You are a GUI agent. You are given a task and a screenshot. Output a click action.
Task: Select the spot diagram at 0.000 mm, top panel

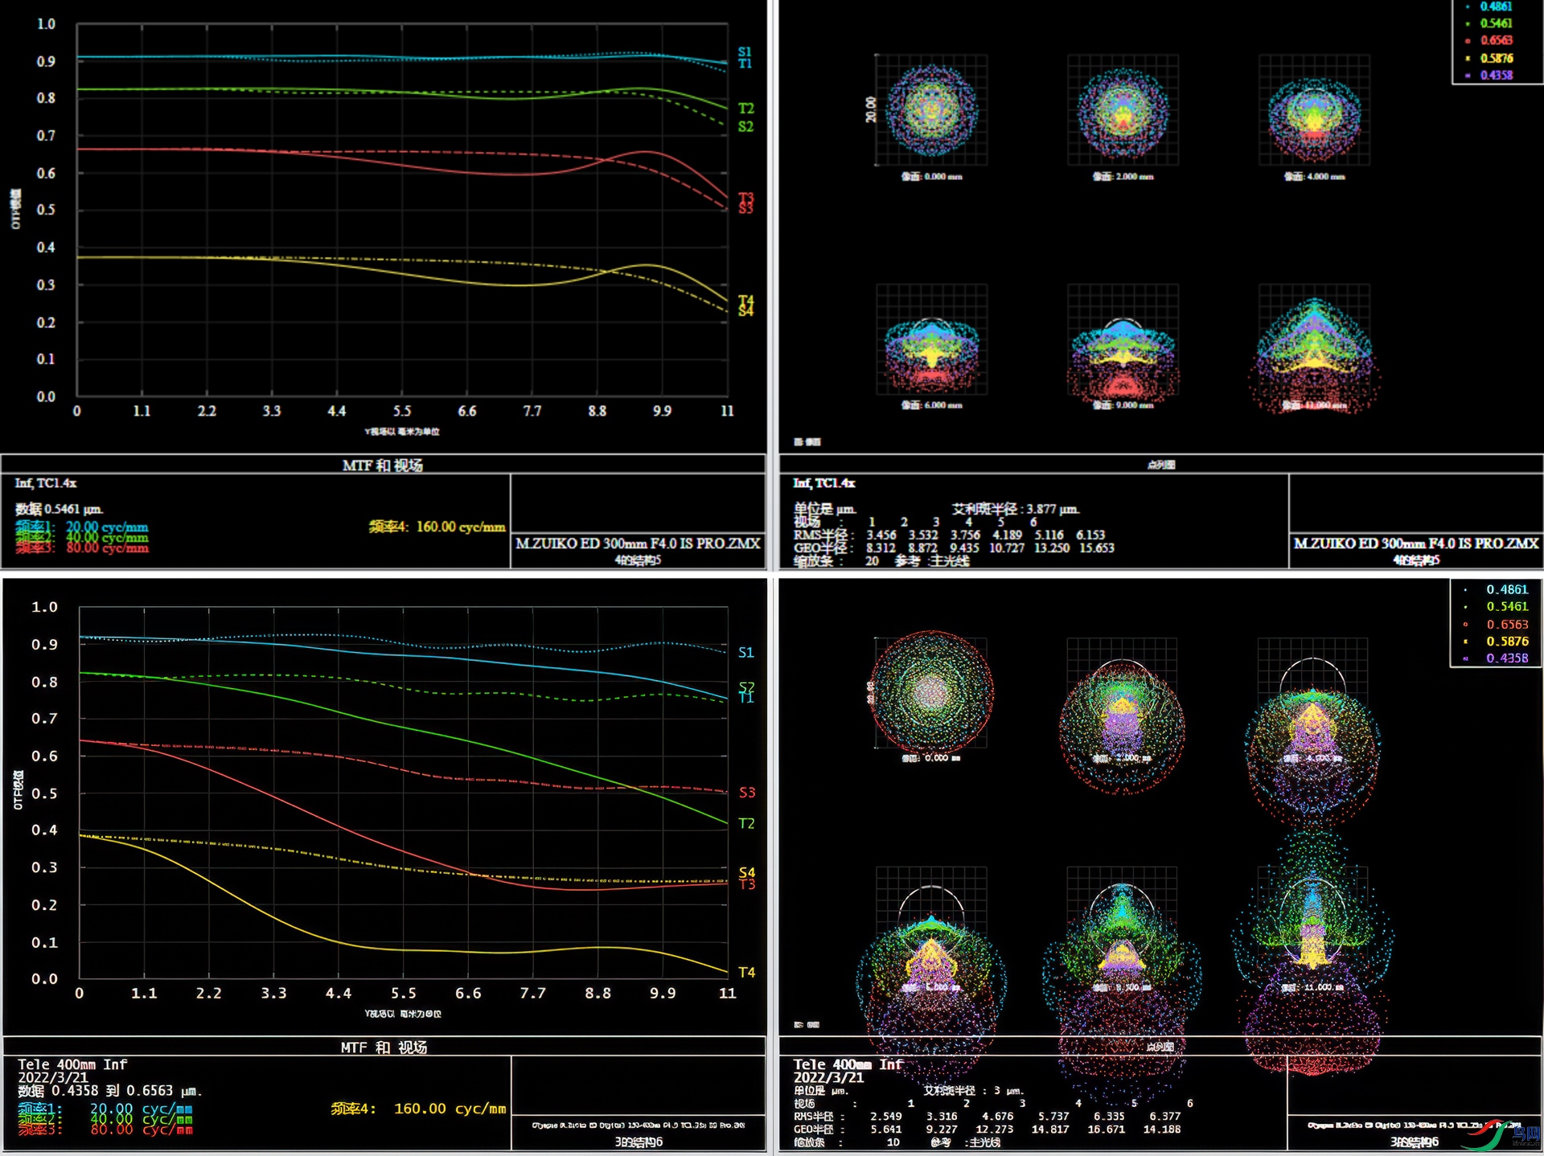point(931,111)
